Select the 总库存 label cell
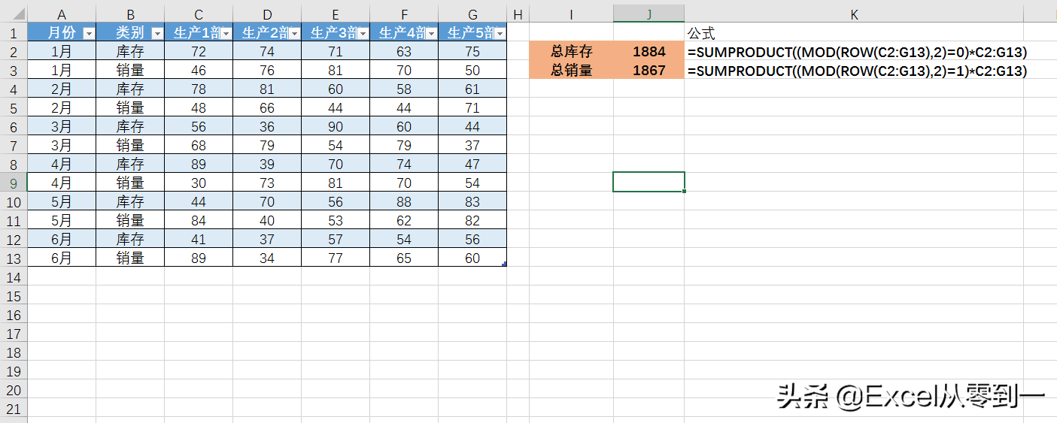The width and height of the screenshot is (1057, 423). coord(572,52)
